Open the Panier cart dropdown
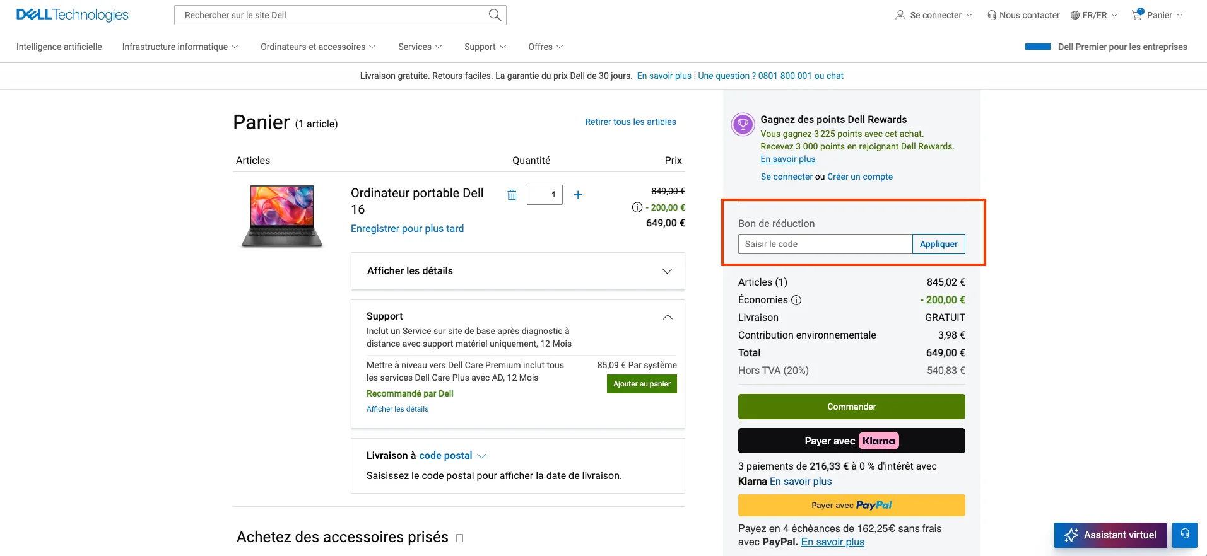Viewport: 1207px width, 556px height. click(1158, 15)
